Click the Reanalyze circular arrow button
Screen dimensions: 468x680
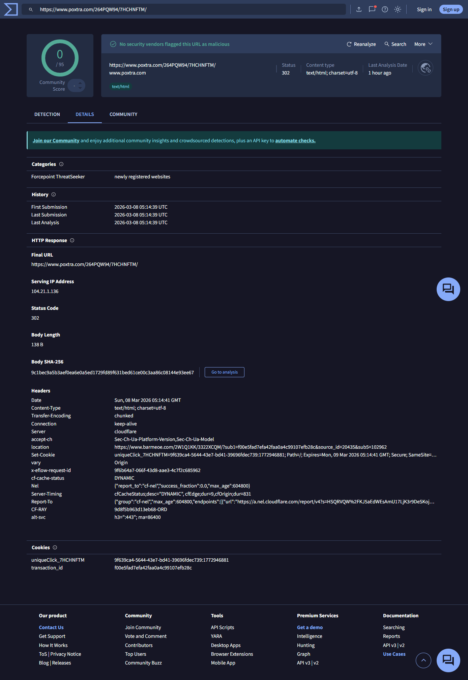(x=361, y=44)
